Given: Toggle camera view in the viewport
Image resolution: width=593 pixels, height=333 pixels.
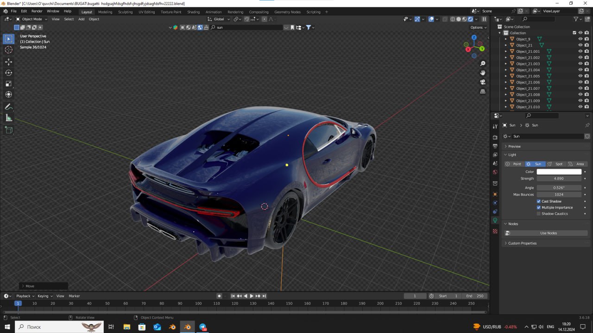Looking at the screenshot, I should (483, 82).
